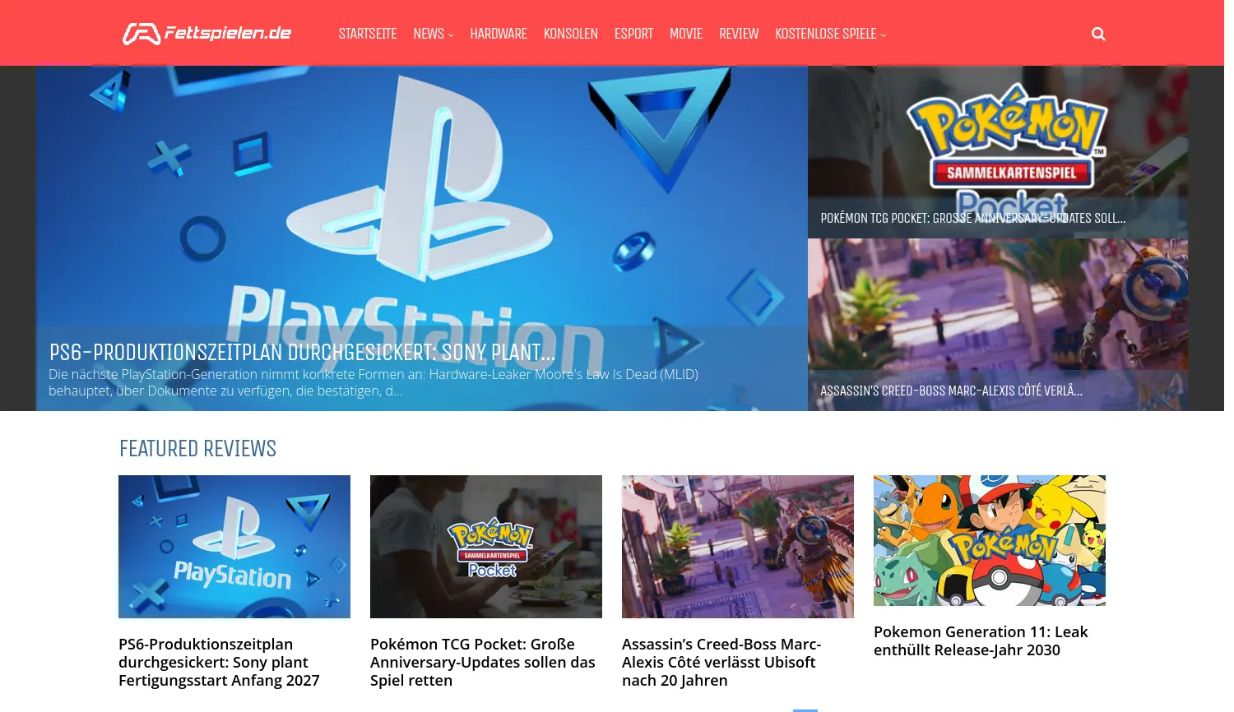Screen dimensions: 1234x712
Task: Open PS6 Fertigungsstart Anfang 2027 article title
Action: [219, 662]
